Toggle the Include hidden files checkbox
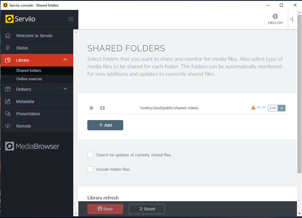The height and width of the screenshot is (218, 302). [90, 169]
